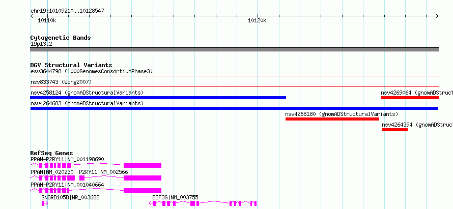453x209 pixels.
Task: Click the SNORD105B gene arrow glyph
Action: tap(45, 203)
